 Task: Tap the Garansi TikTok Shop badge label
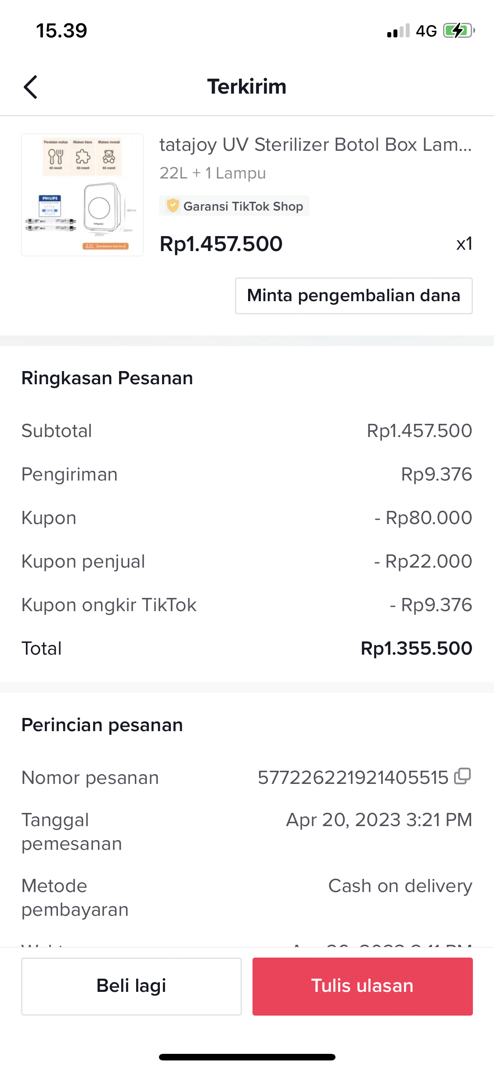point(243,206)
